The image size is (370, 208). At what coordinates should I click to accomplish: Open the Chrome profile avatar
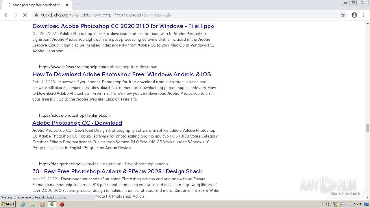pos(354,15)
